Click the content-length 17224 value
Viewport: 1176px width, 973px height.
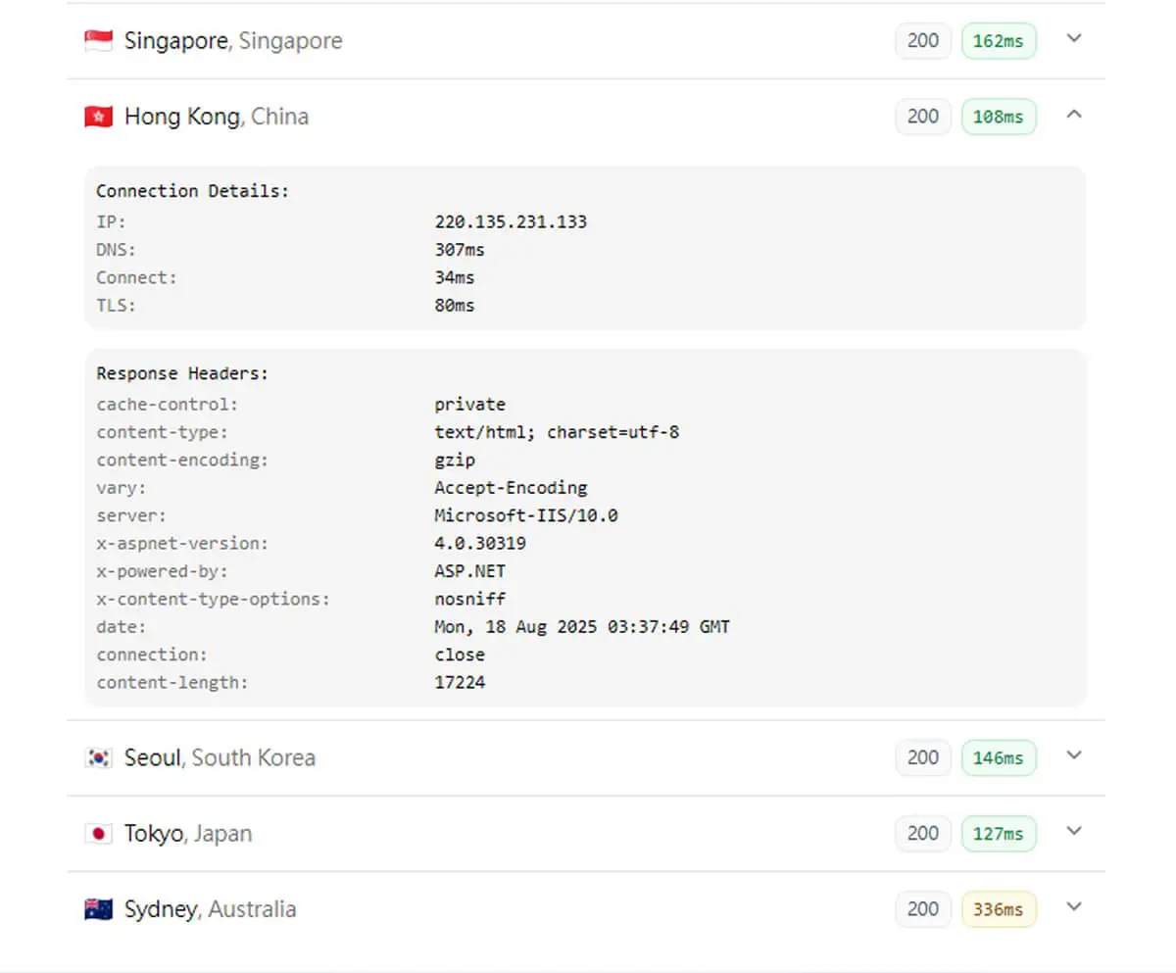tap(460, 682)
